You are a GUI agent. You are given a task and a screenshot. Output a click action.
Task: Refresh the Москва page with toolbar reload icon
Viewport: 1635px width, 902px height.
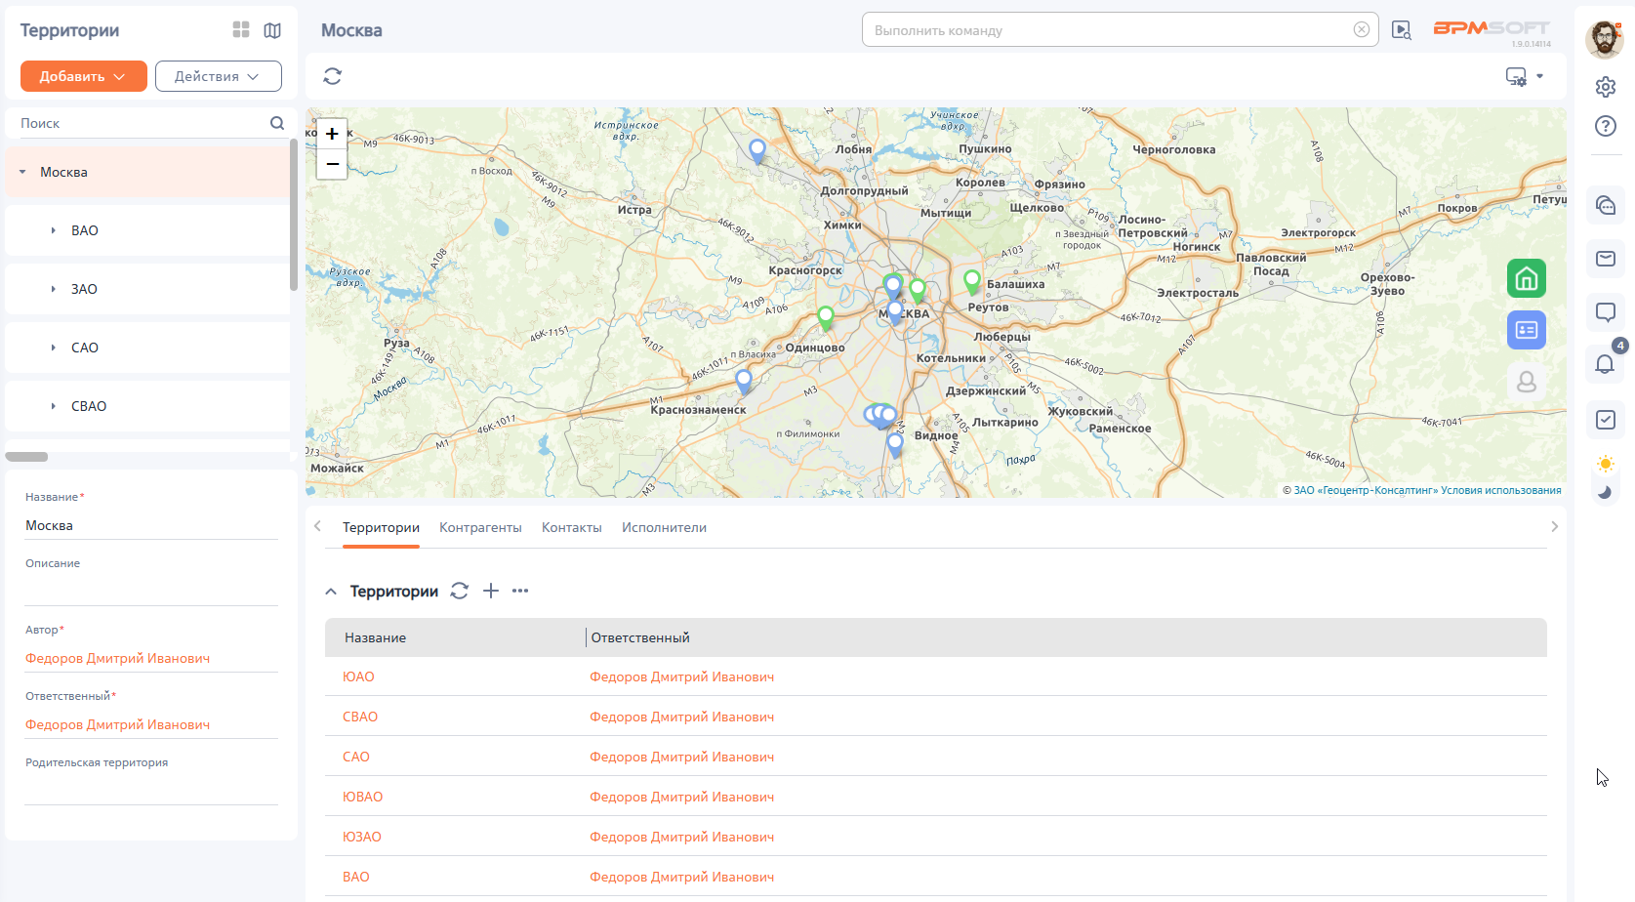(333, 76)
